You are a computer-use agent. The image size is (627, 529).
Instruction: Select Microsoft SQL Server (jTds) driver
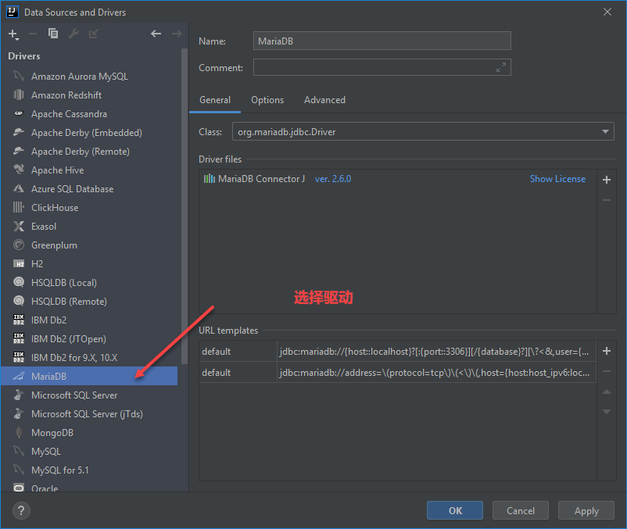(x=89, y=414)
